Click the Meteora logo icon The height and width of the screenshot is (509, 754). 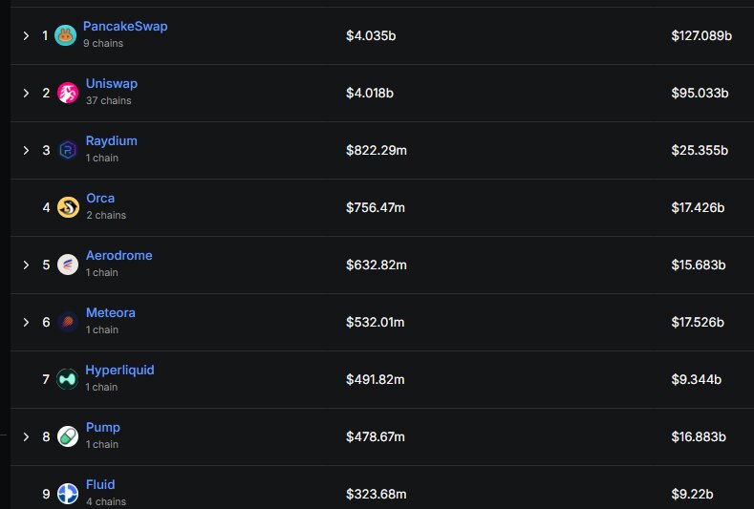(68, 322)
